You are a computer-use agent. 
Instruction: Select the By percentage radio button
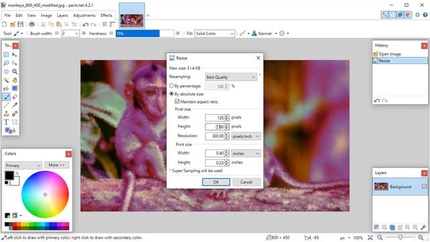[x=171, y=86]
